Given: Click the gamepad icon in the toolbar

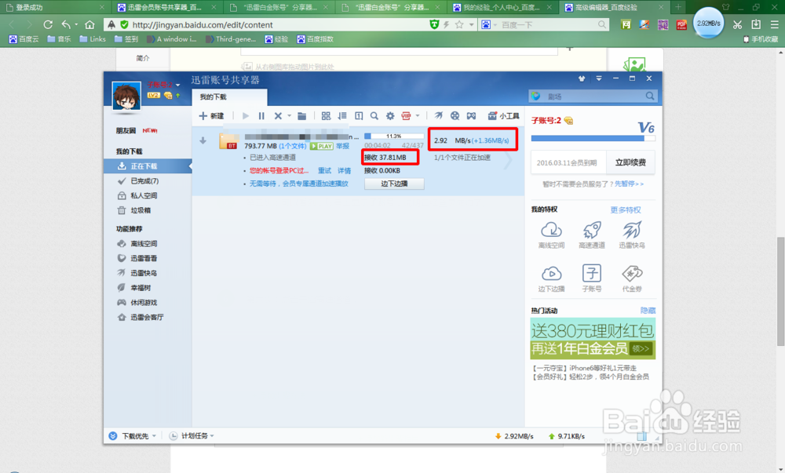Looking at the screenshot, I should click(x=471, y=116).
